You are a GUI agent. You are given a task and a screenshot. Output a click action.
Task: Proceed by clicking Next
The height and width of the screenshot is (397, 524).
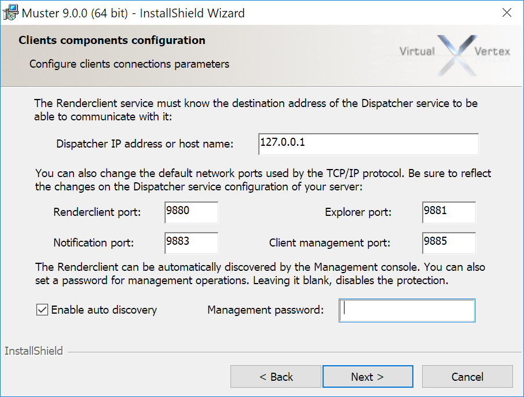[368, 377]
